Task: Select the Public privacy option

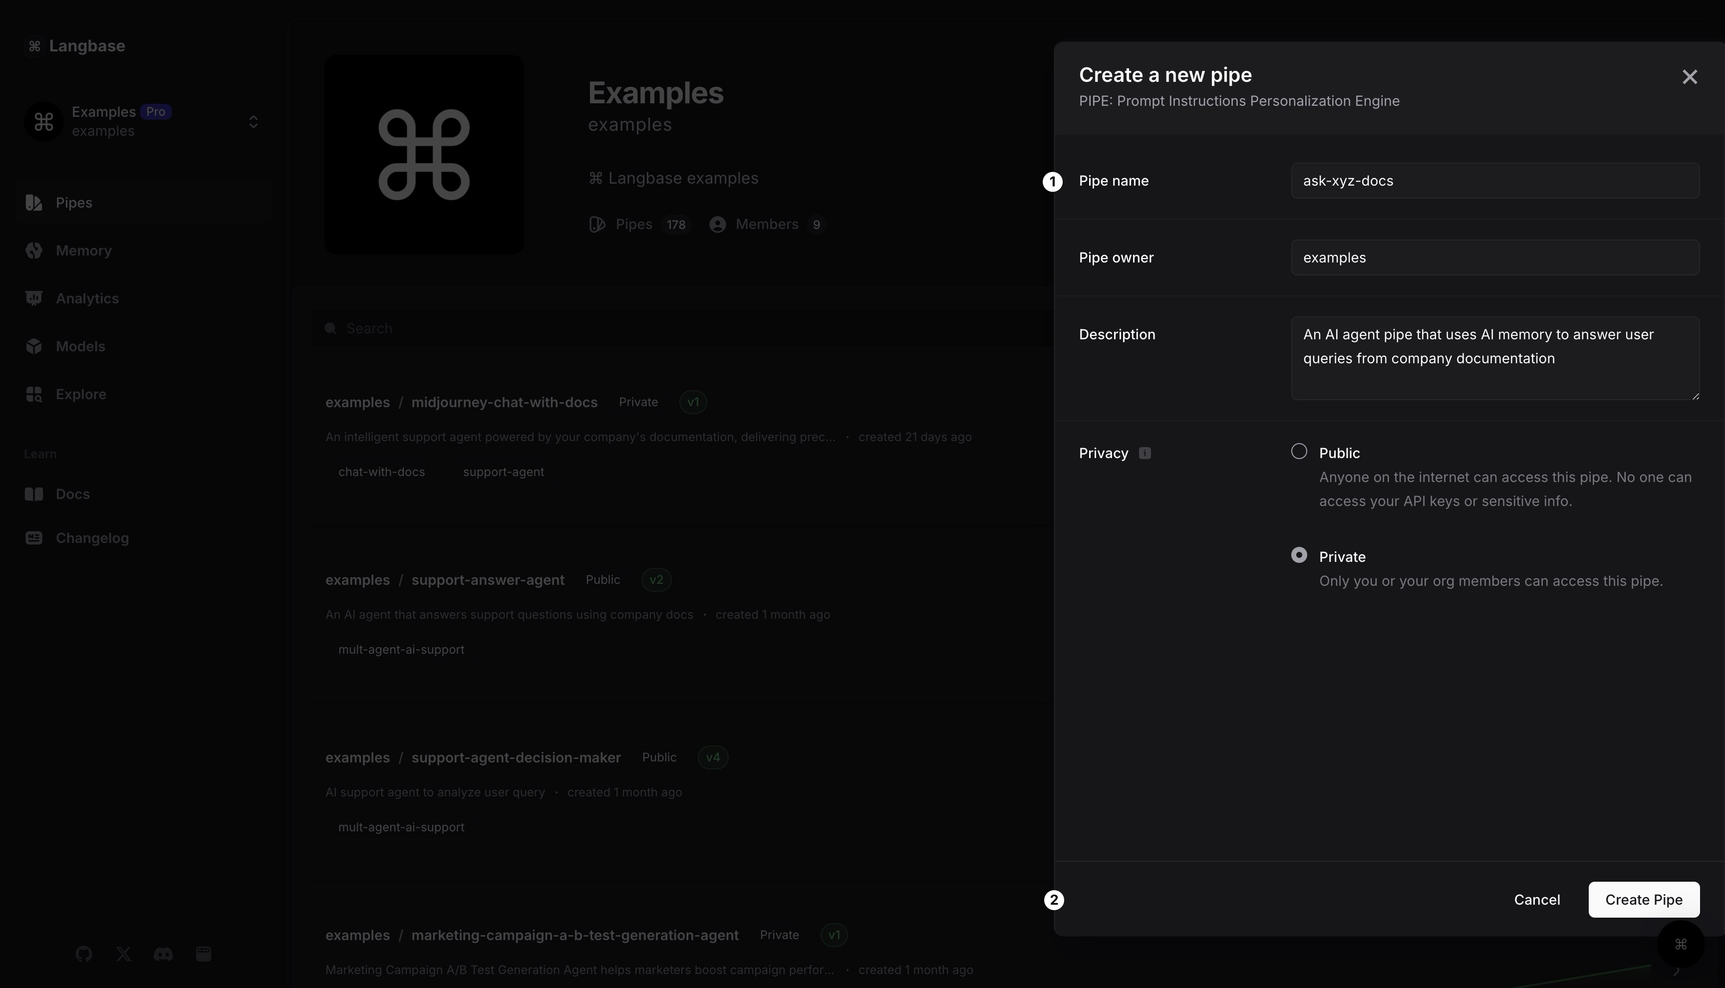Action: click(1299, 452)
